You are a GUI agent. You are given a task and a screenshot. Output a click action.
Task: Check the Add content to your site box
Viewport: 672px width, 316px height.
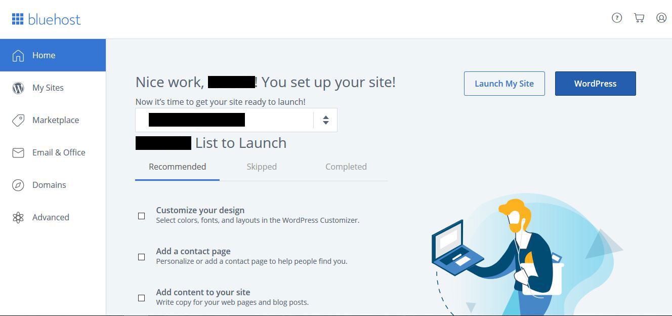(x=141, y=298)
